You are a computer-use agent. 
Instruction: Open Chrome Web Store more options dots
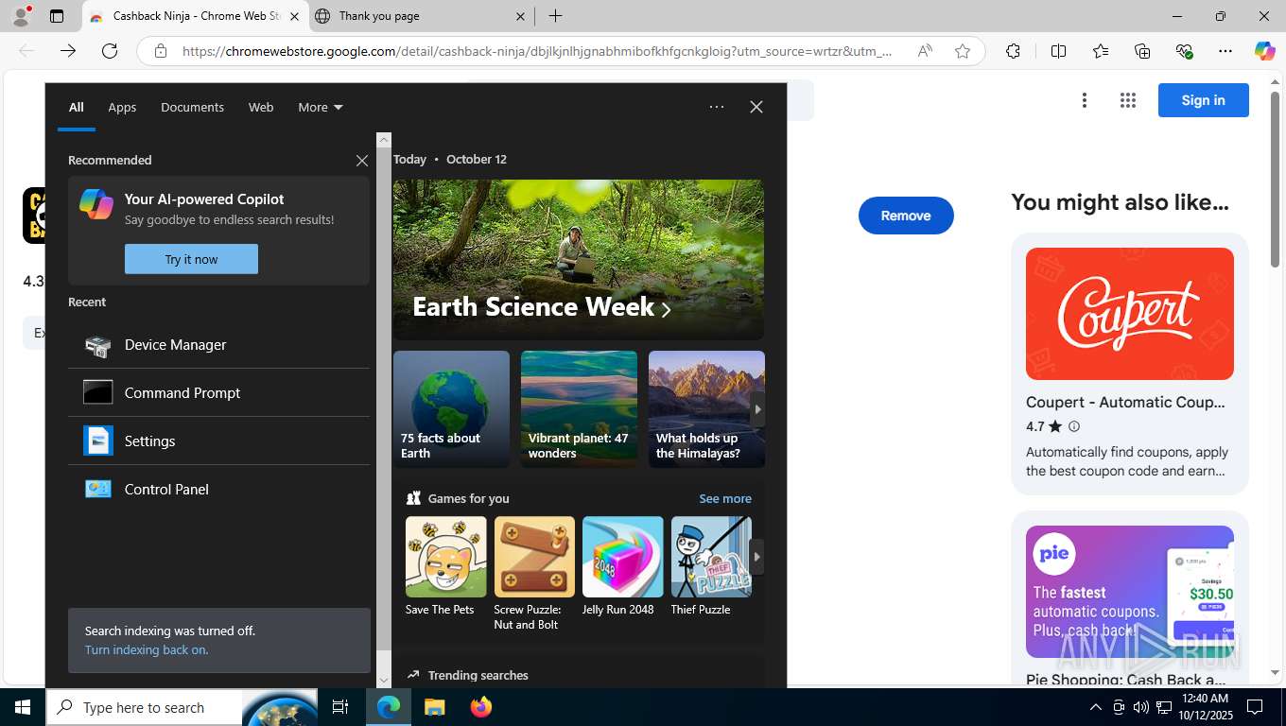point(1085,100)
